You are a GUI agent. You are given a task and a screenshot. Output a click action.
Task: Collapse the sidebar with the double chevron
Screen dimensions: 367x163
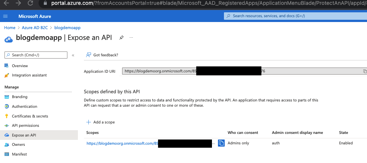click(x=73, y=55)
